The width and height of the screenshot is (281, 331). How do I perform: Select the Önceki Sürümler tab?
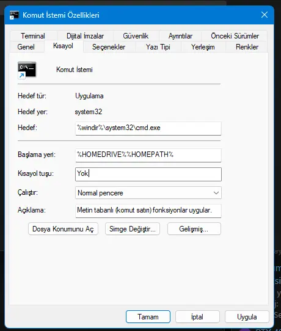[235, 35]
